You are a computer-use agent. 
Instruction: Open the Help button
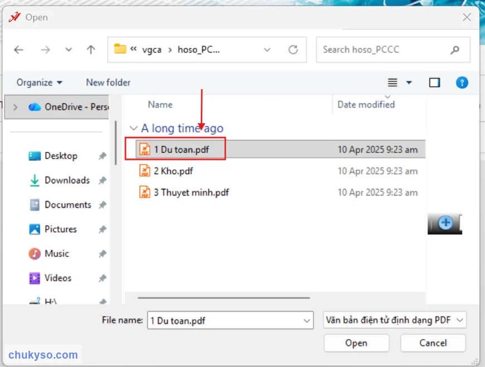[x=462, y=83]
